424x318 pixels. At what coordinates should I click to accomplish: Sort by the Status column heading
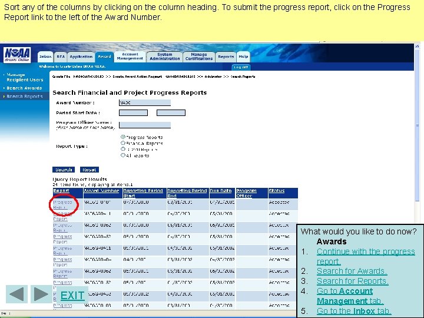tap(277, 191)
